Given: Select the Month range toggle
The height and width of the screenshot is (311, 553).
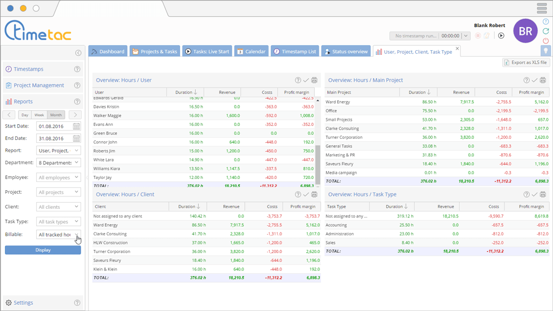Looking at the screenshot, I should [x=56, y=115].
